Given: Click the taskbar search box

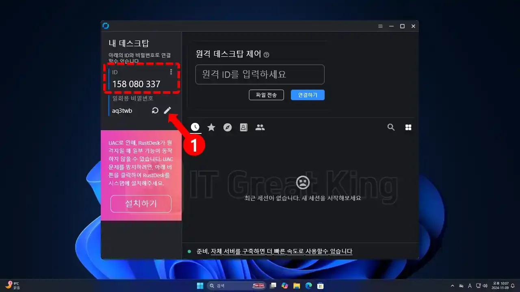Looking at the screenshot, I should 236,286.
